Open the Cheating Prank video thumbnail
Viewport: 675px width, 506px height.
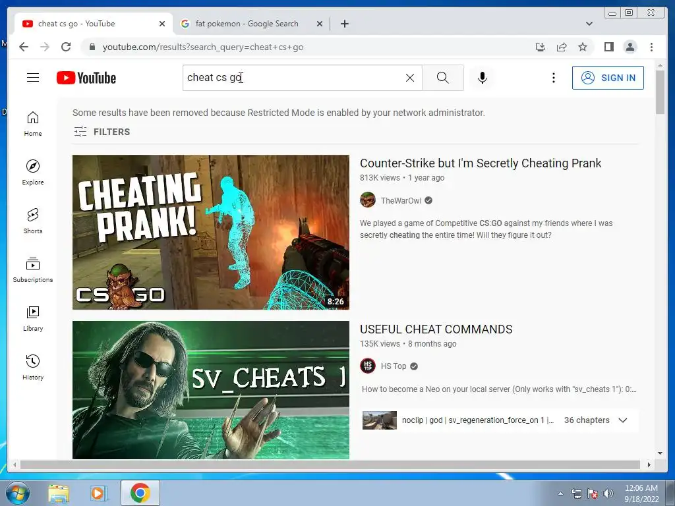point(211,232)
